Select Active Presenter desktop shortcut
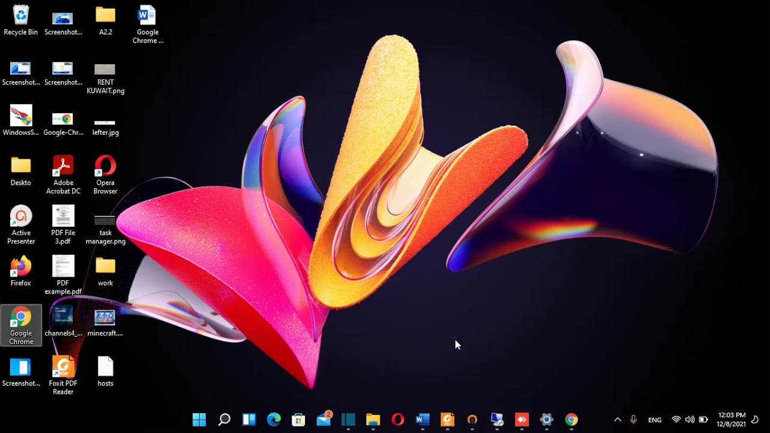 coord(20,226)
